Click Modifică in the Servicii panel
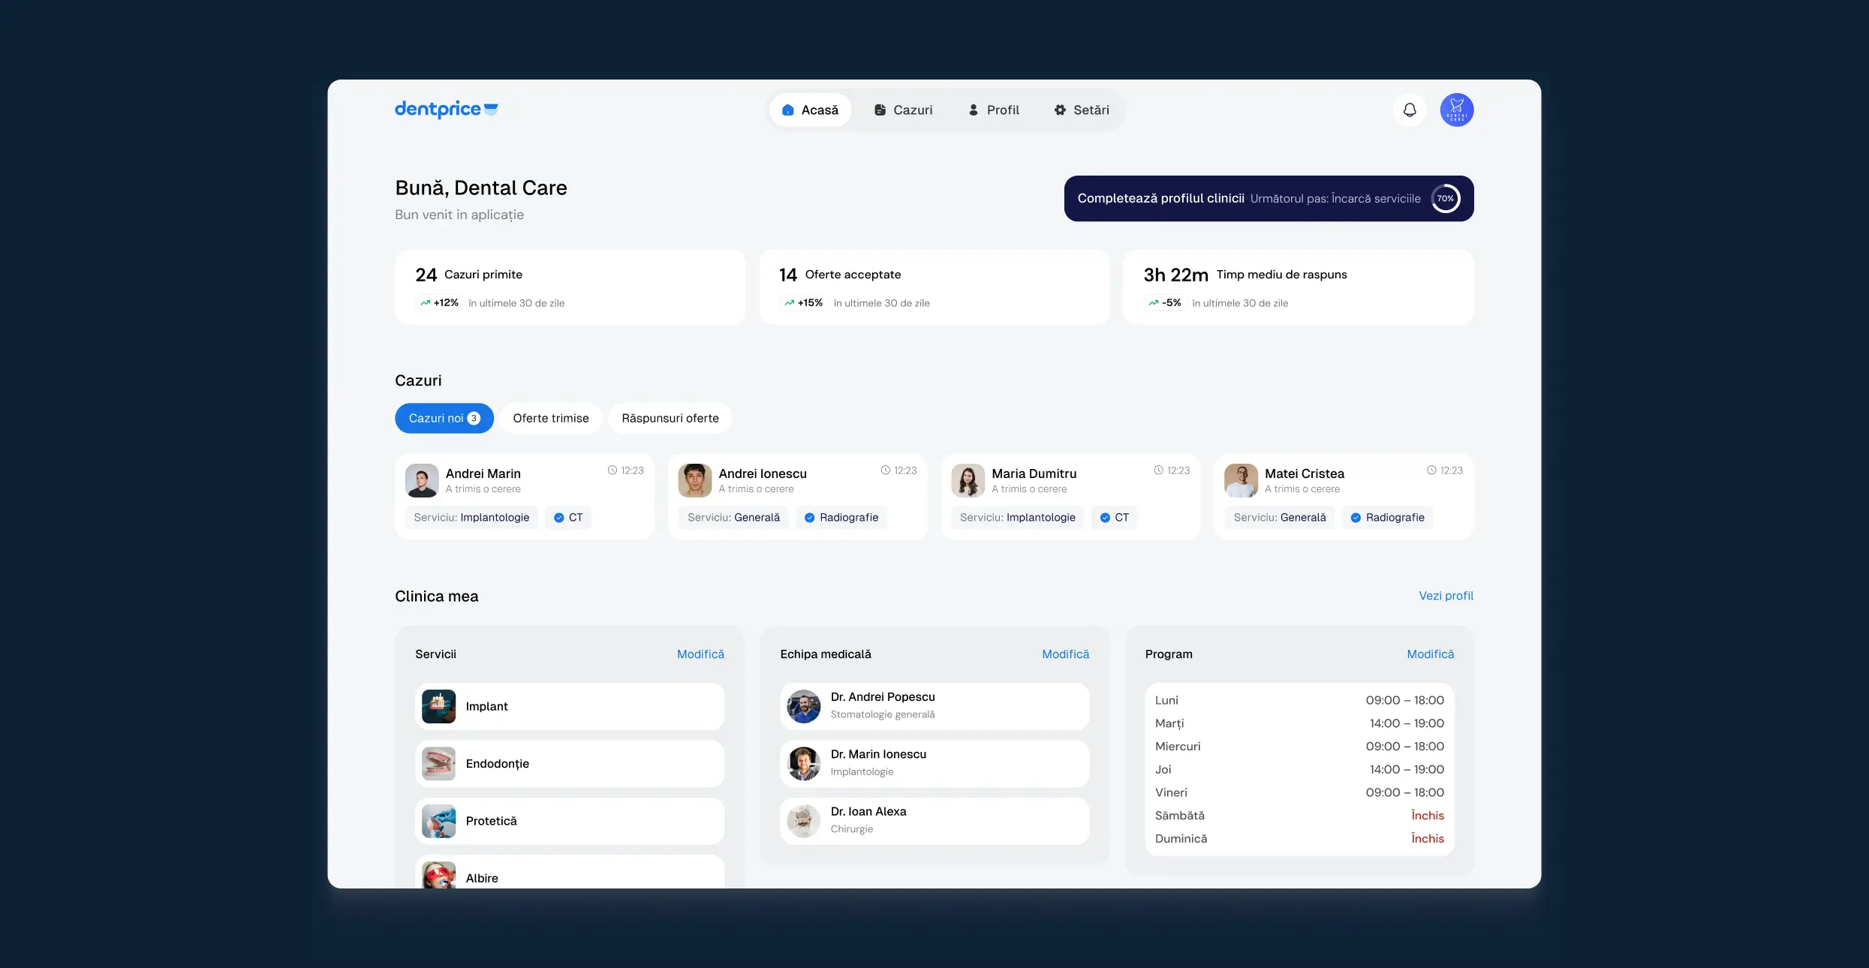The width and height of the screenshot is (1869, 968). [x=700, y=654]
